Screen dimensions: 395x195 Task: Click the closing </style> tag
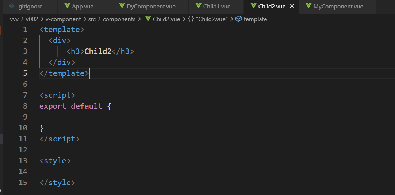[x=57, y=182]
